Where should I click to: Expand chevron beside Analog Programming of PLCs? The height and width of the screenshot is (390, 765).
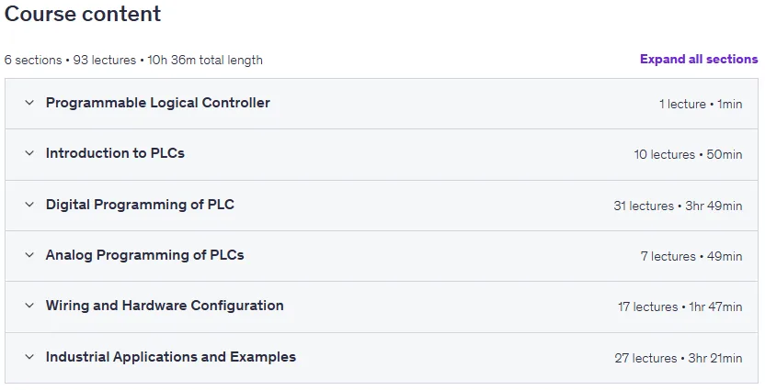[x=29, y=255]
